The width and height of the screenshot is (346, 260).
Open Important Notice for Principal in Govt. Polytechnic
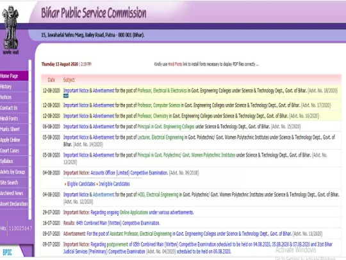(x=76, y=155)
